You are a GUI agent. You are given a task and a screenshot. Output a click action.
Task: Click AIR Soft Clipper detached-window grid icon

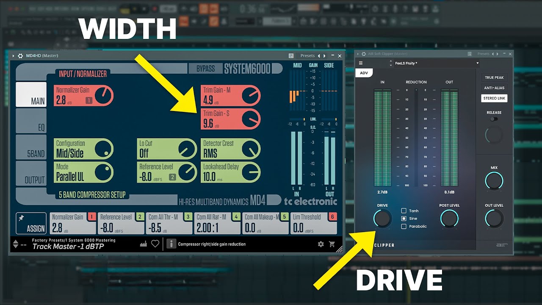pos(470,54)
